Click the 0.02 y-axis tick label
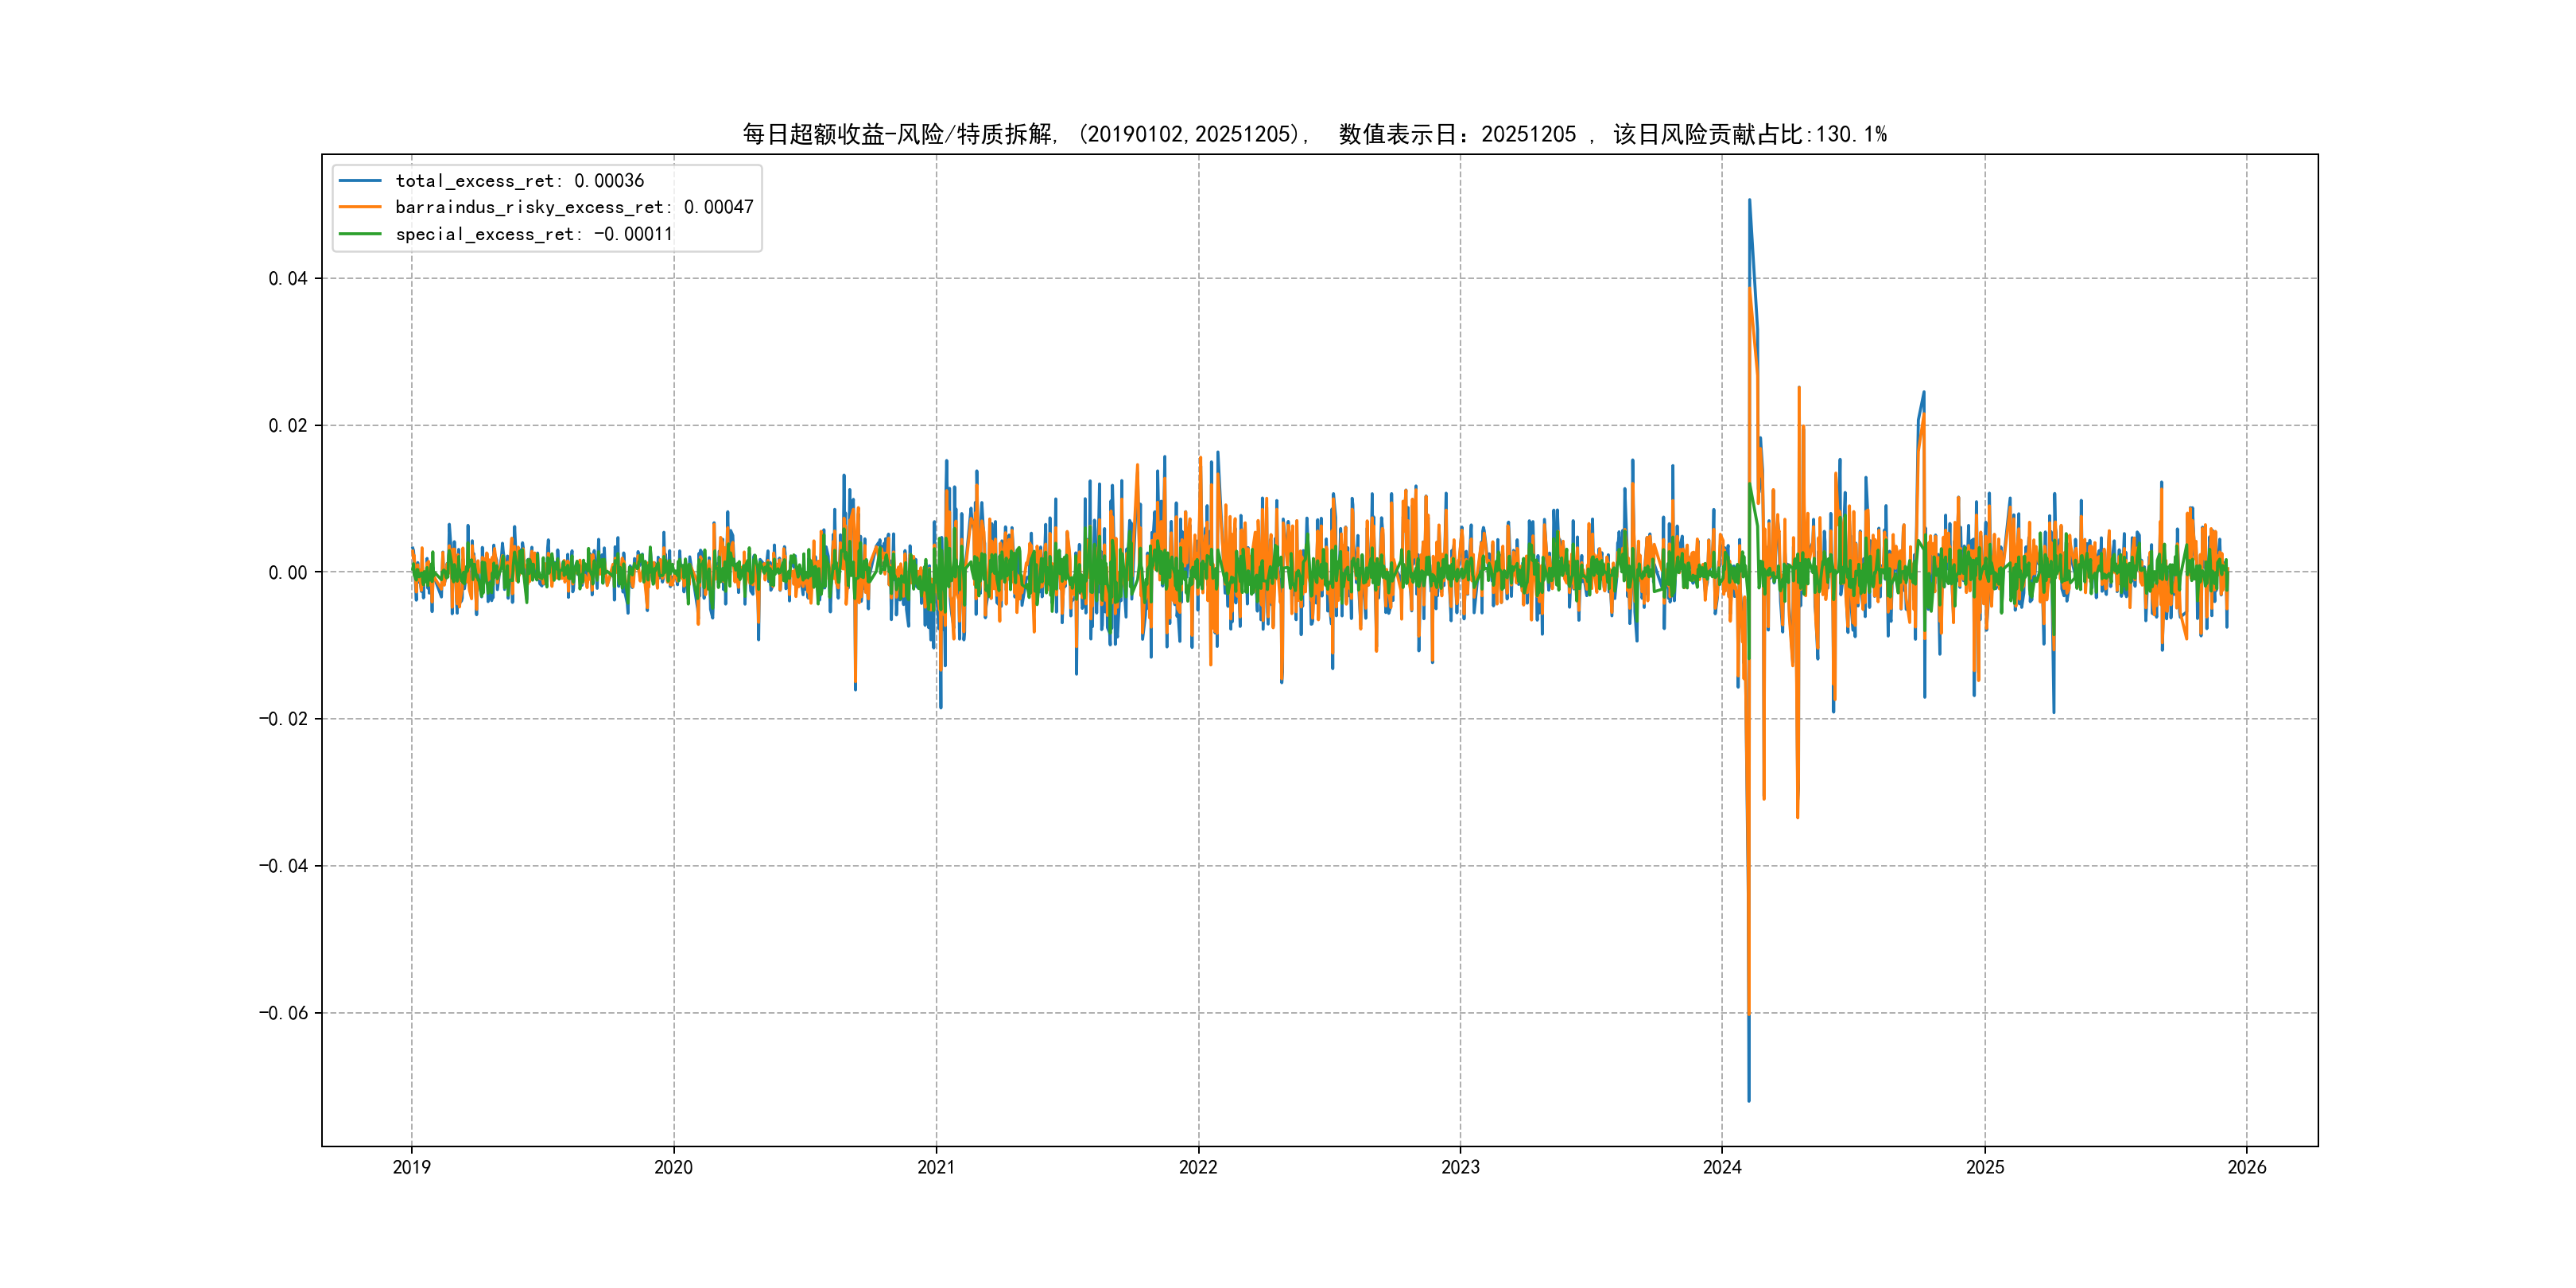The image size is (2576, 1288). coord(288,426)
